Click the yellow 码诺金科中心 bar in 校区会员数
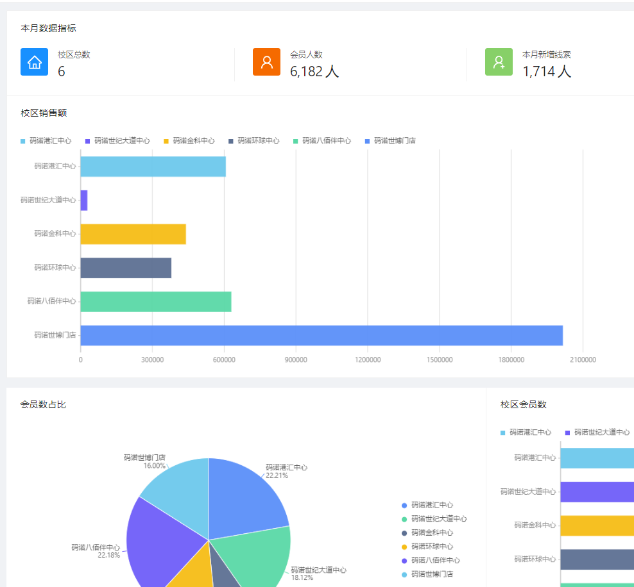 pos(597,525)
